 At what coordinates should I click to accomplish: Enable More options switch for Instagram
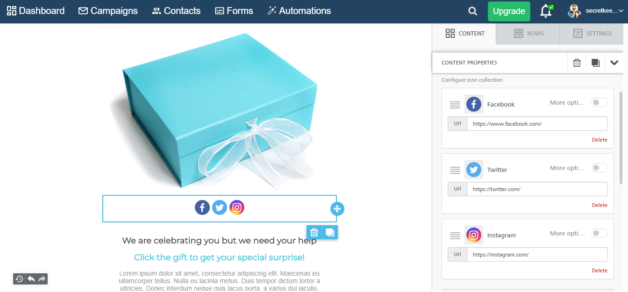point(599,233)
